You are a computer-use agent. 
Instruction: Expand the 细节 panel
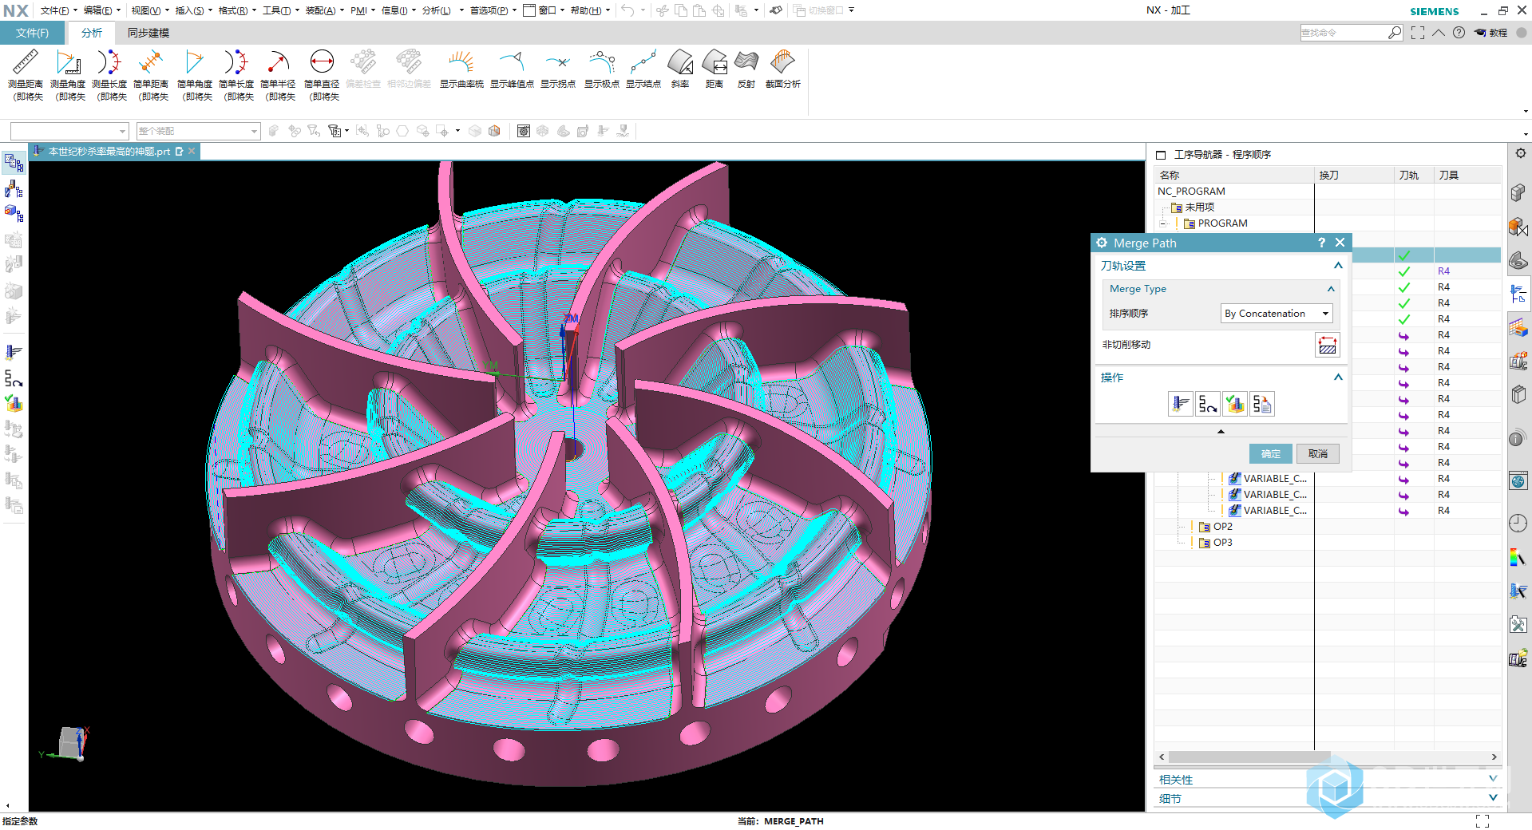click(x=1493, y=797)
